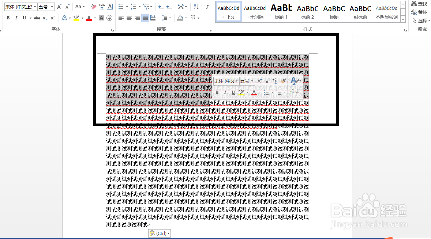The height and width of the screenshot is (239, 431).
Task: Open underline style dropdown arrow
Action: pos(30,18)
